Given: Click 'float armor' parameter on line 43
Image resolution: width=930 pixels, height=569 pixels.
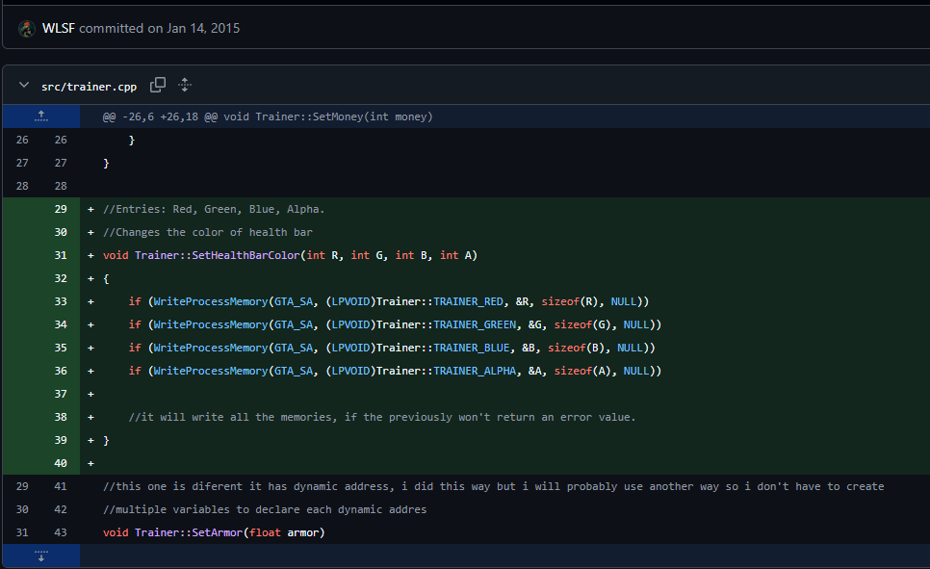Looking at the screenshot, I should tap(284, 532).
